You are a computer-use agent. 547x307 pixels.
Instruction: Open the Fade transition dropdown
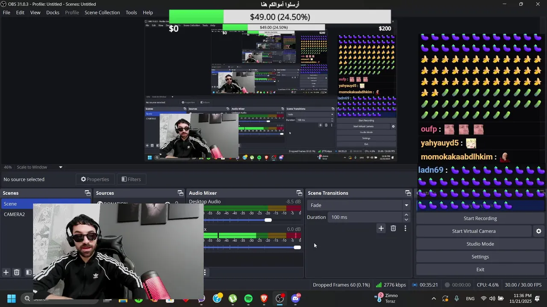point(359,205)
